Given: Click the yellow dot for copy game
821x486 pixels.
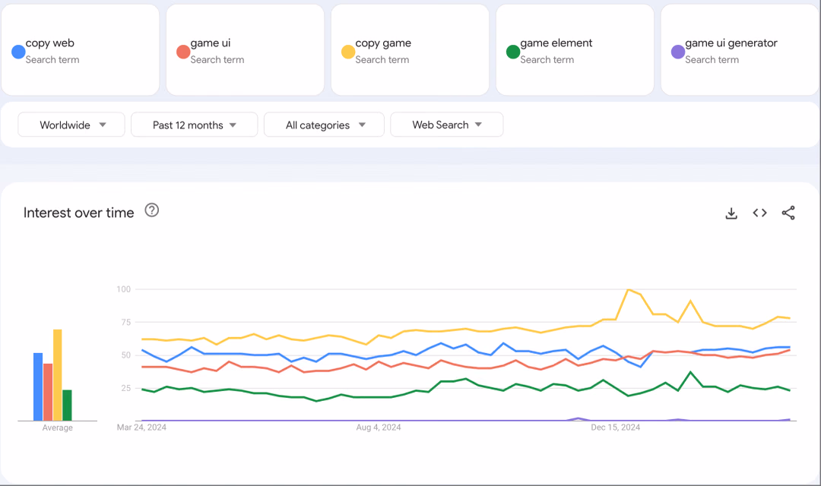Looking at the screenshot, I should [348, 52].
